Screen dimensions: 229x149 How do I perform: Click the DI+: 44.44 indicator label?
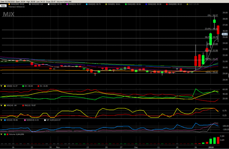29,86
